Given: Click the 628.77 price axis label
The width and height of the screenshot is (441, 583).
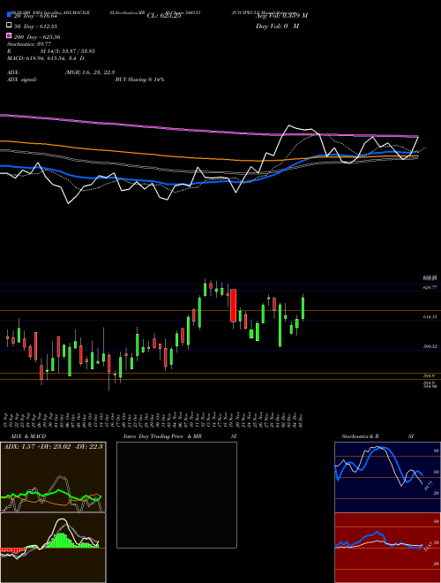Looking at the screenshot, I should click(x=430, y=287).
